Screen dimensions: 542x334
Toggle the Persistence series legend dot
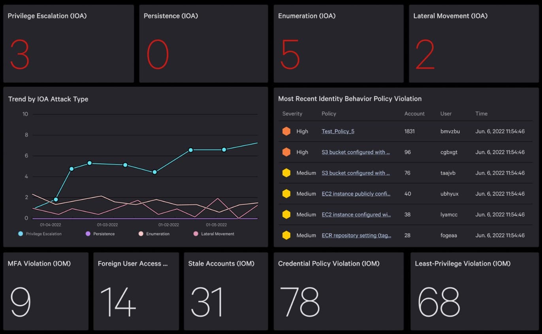(x=88, y=234)
